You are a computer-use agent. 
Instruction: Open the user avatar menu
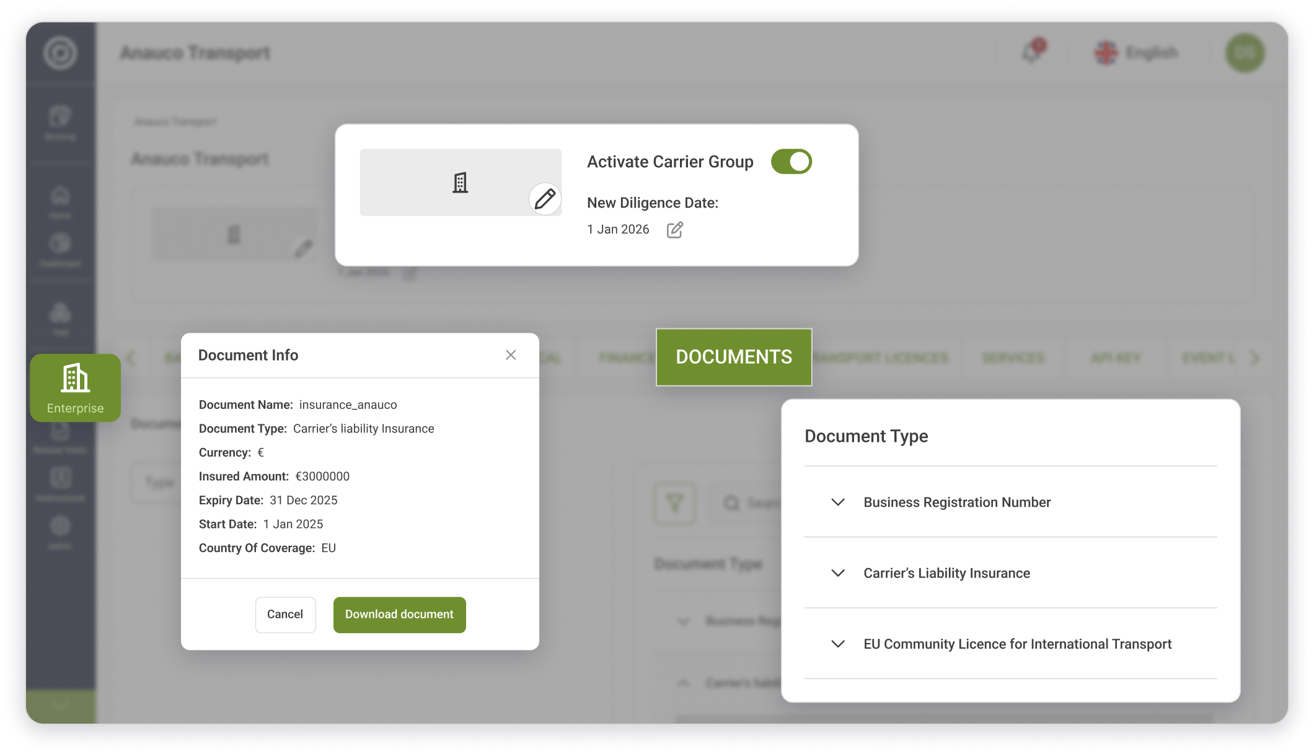pyautogui.click(x=1244, y=53)
